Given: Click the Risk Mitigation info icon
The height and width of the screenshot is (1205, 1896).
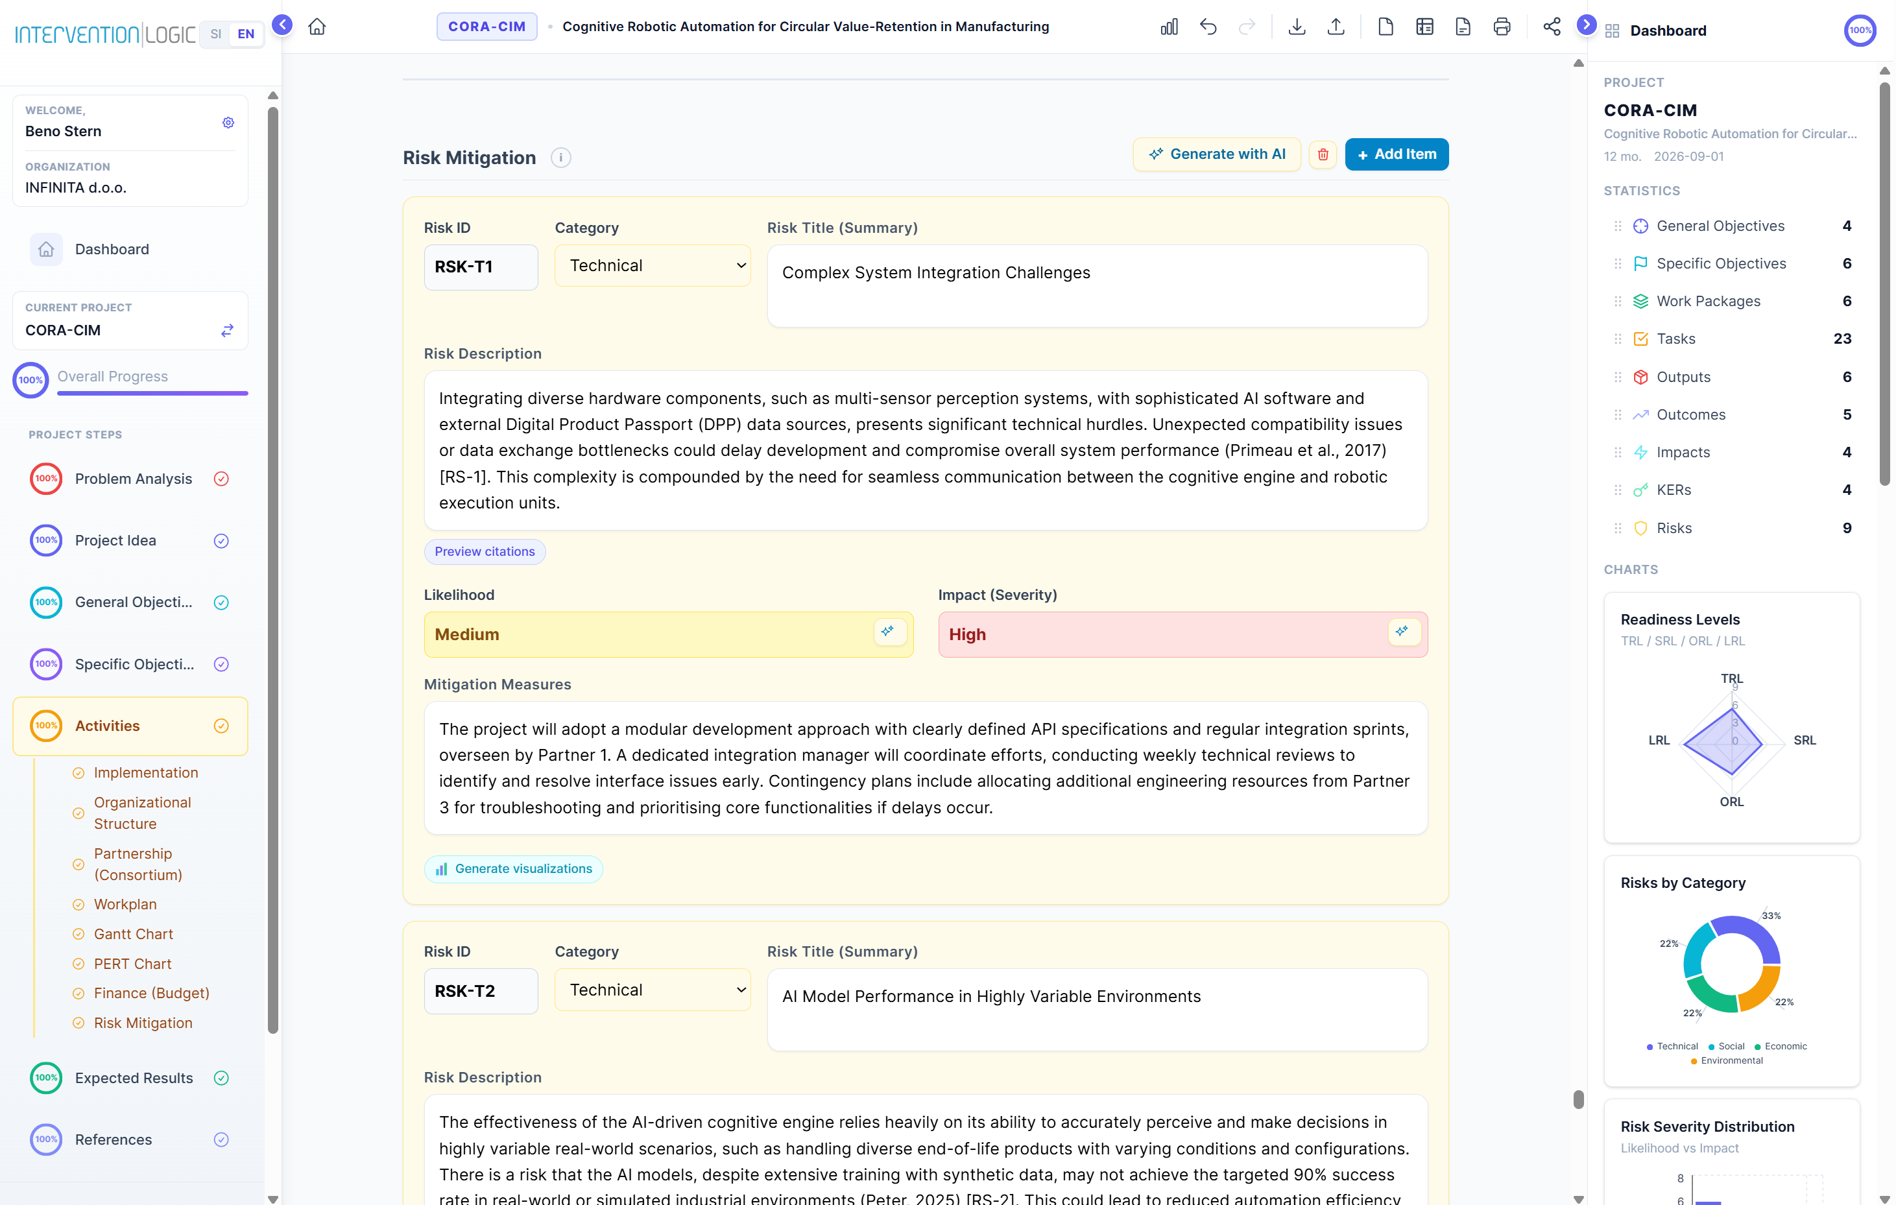Looking at the screenshot, I should 560,158.
